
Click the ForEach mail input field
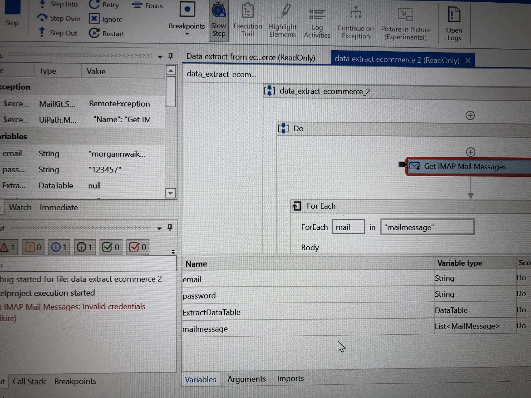click(348, 227)
